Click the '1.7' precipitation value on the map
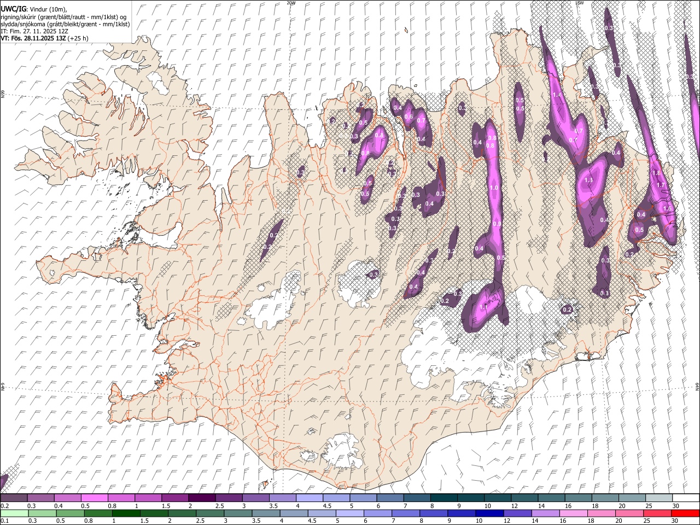Screen dimensions: 700x525 click(x=660, y=185)
